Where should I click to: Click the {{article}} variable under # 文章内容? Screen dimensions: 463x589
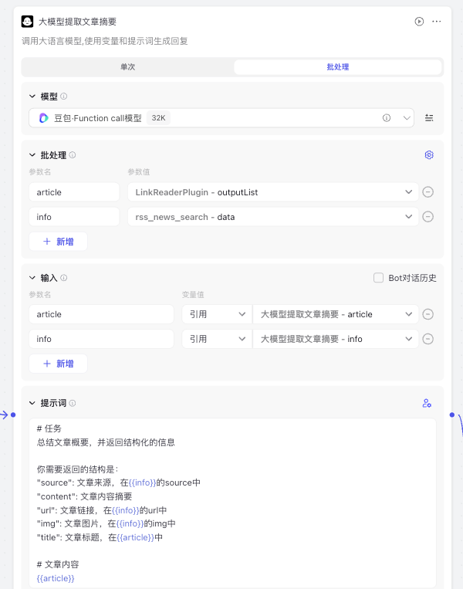pyautogui.click(x=56, y=578)
